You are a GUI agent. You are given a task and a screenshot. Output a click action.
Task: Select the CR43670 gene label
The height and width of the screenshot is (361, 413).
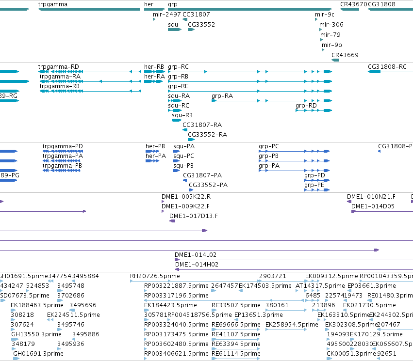pos(353,4)
